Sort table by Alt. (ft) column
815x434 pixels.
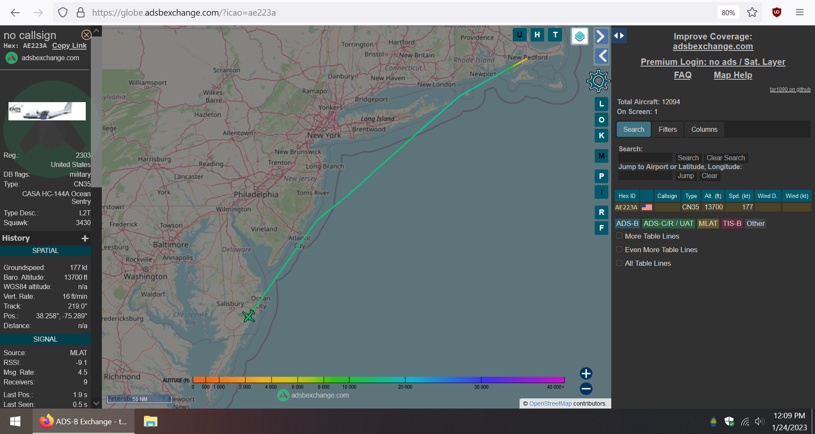713,196
